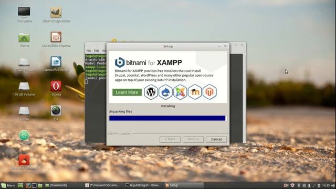Open Edit menu in the terminal window
This screenshot has width=336, height=189.
(97, 51)
